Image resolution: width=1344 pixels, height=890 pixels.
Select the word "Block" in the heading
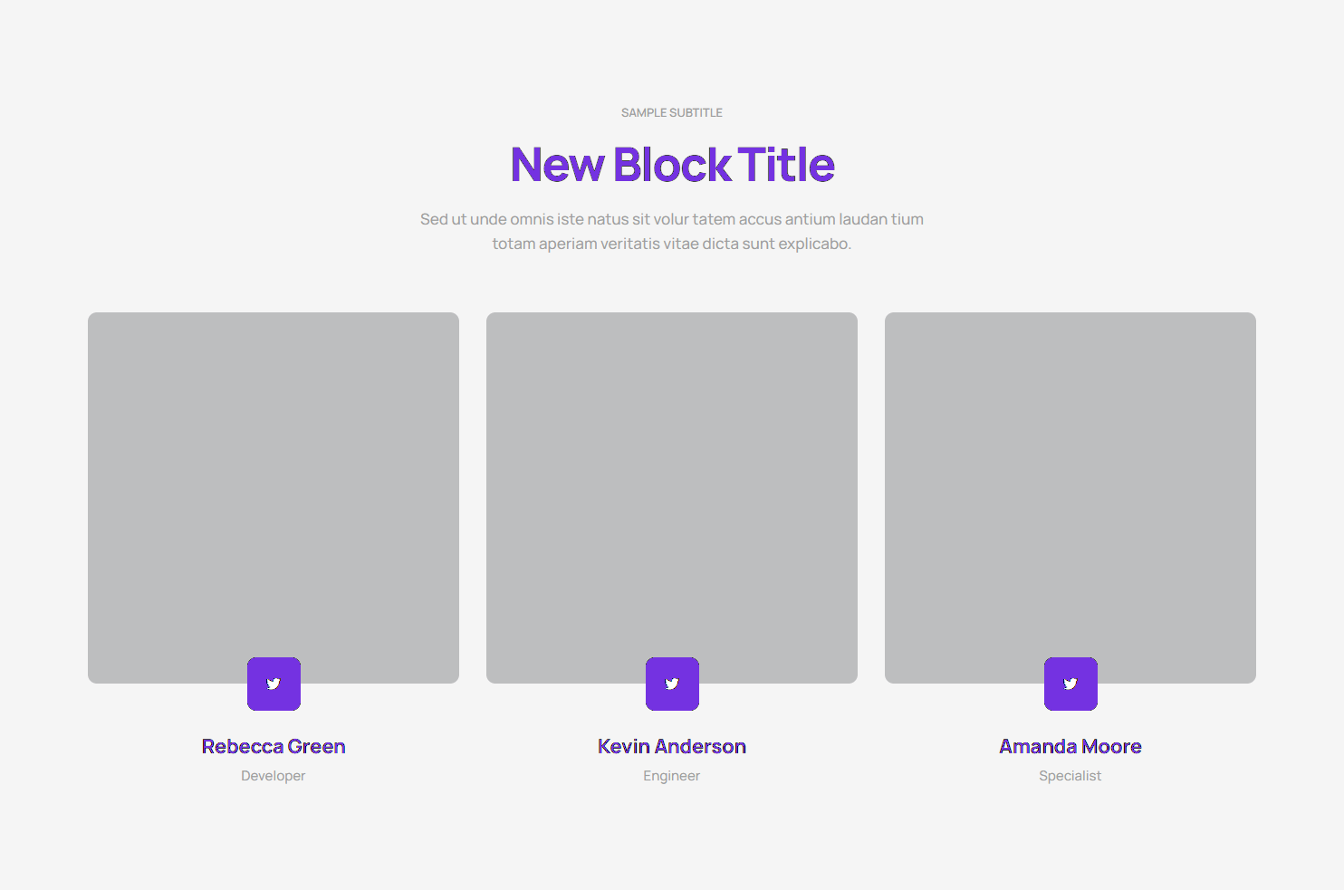coord(672,165)
